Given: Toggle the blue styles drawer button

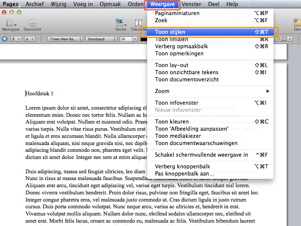Looking at the screenshot, I should pyautogui.click(x=5, y=39).
